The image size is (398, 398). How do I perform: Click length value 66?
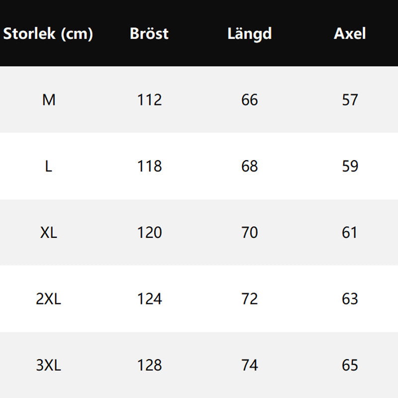tap(250, 100)
